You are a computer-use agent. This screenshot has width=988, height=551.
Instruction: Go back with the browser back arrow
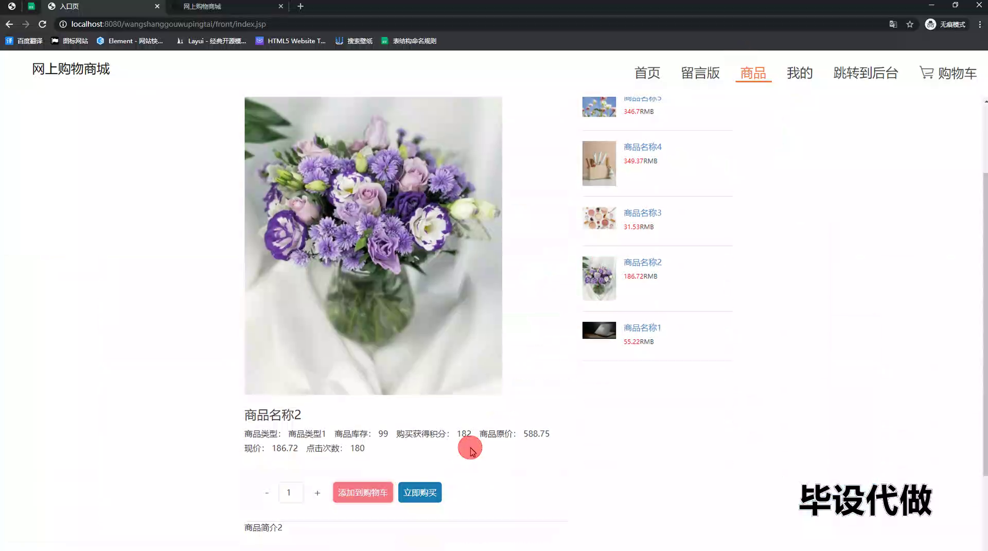click(x=9, y=24)
